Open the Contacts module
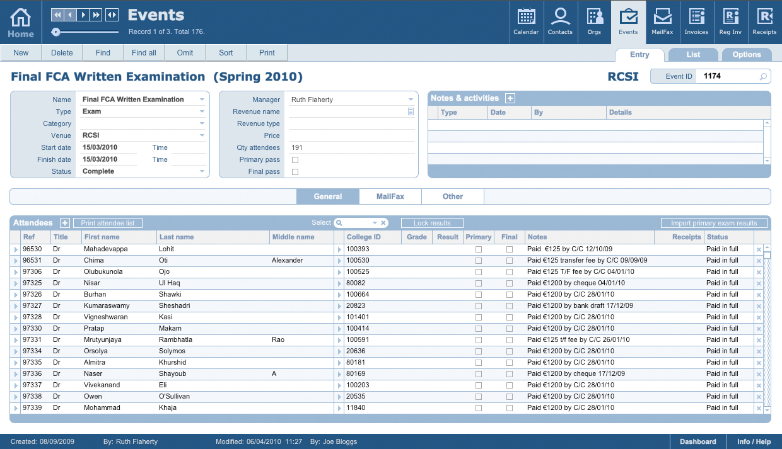Viewport: 782px width, 449px height. click(560, 22)
